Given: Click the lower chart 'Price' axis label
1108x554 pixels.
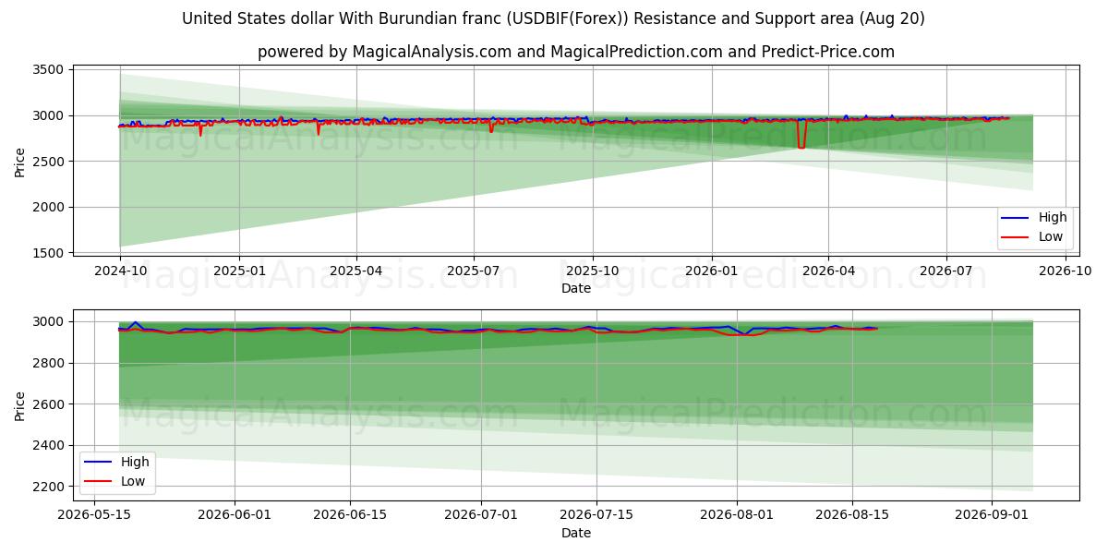Looking at the screenshot, I should [20, 405].
